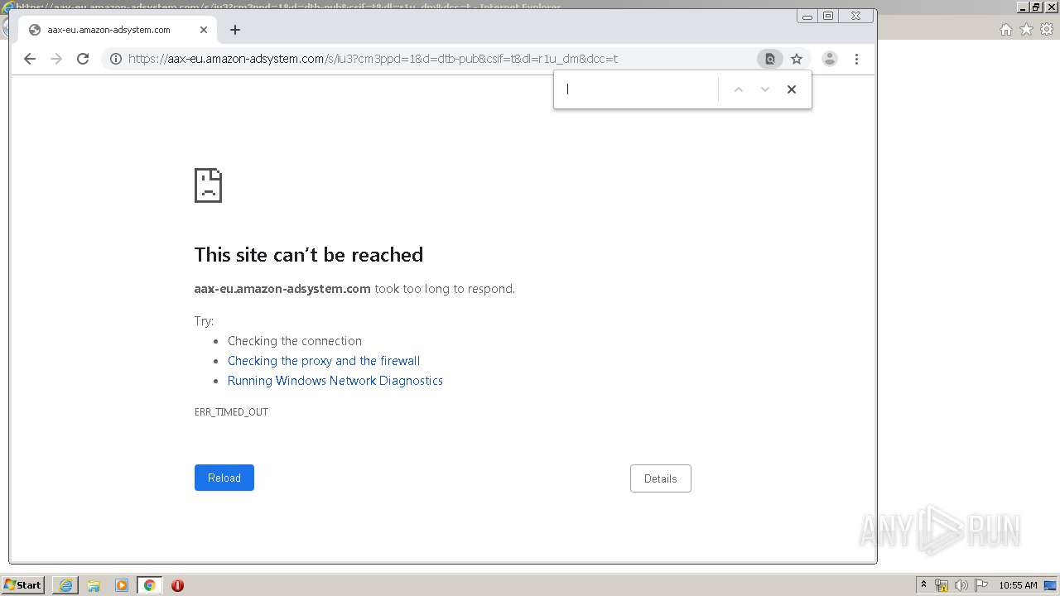Select the aax-eu.amazon-adsystem.com tab
Image resolution: width=1060 pixels, height=596 pixels.
[x=116, y=30]
